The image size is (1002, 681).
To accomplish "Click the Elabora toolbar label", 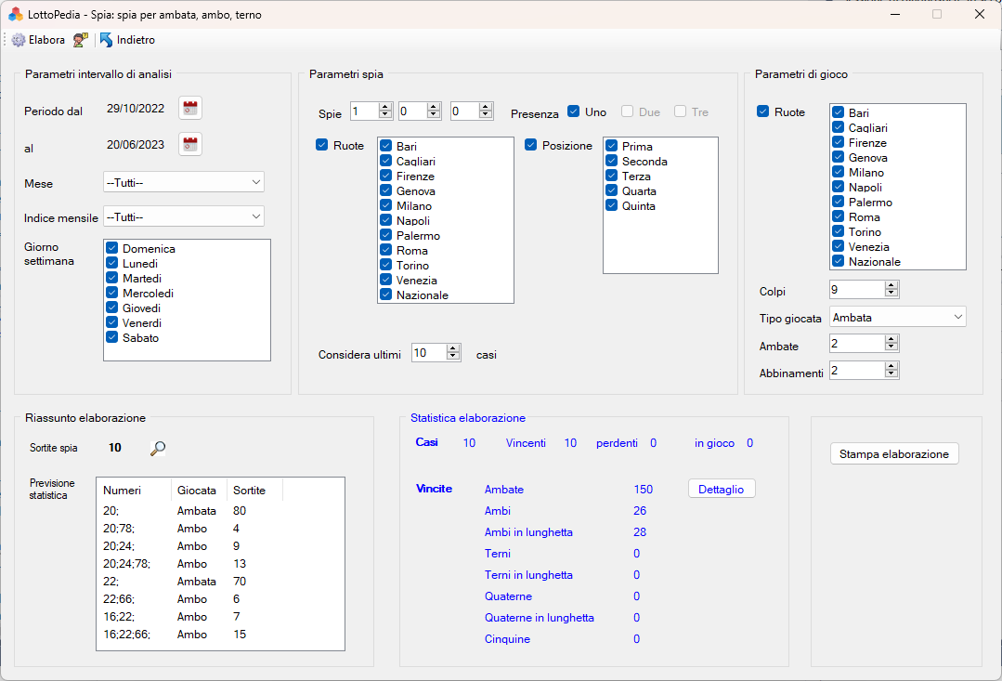I will (x=46, y=40).
